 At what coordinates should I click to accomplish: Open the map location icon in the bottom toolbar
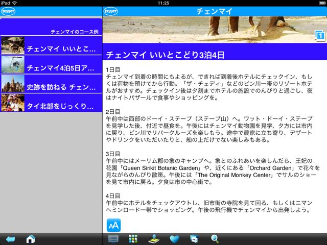pyautogui.click(x=154, y=239)
